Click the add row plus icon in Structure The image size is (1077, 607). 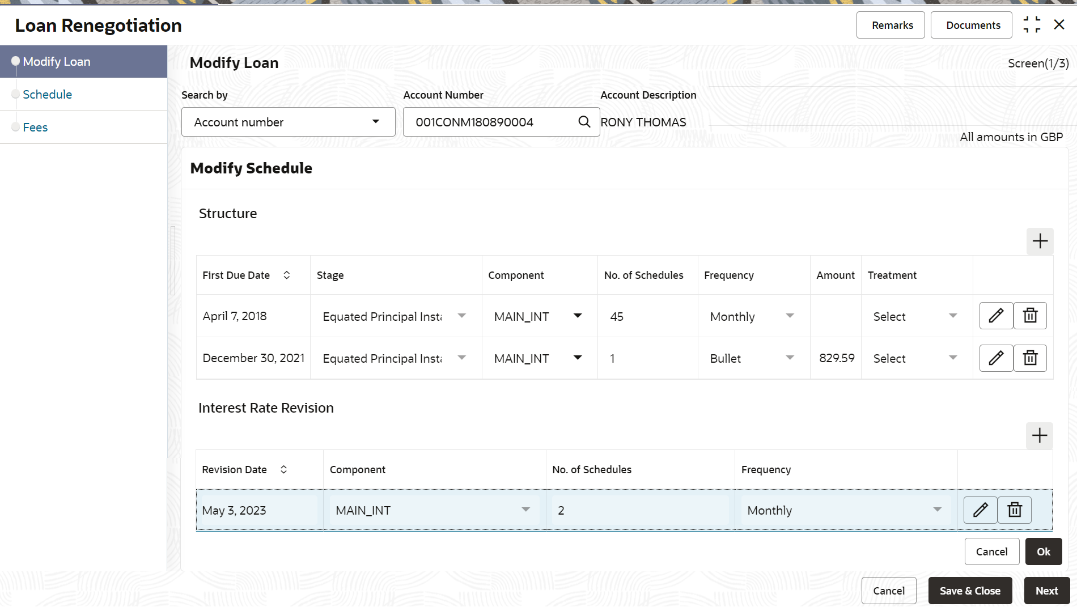[x=1040, y=241]
